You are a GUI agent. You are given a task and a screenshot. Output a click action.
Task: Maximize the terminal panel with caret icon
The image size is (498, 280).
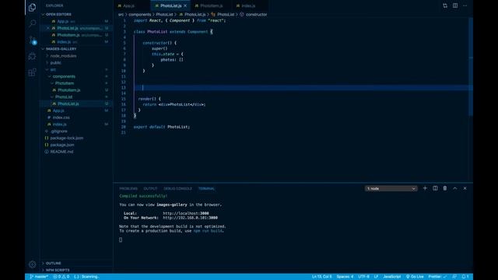tap(454, 188)
